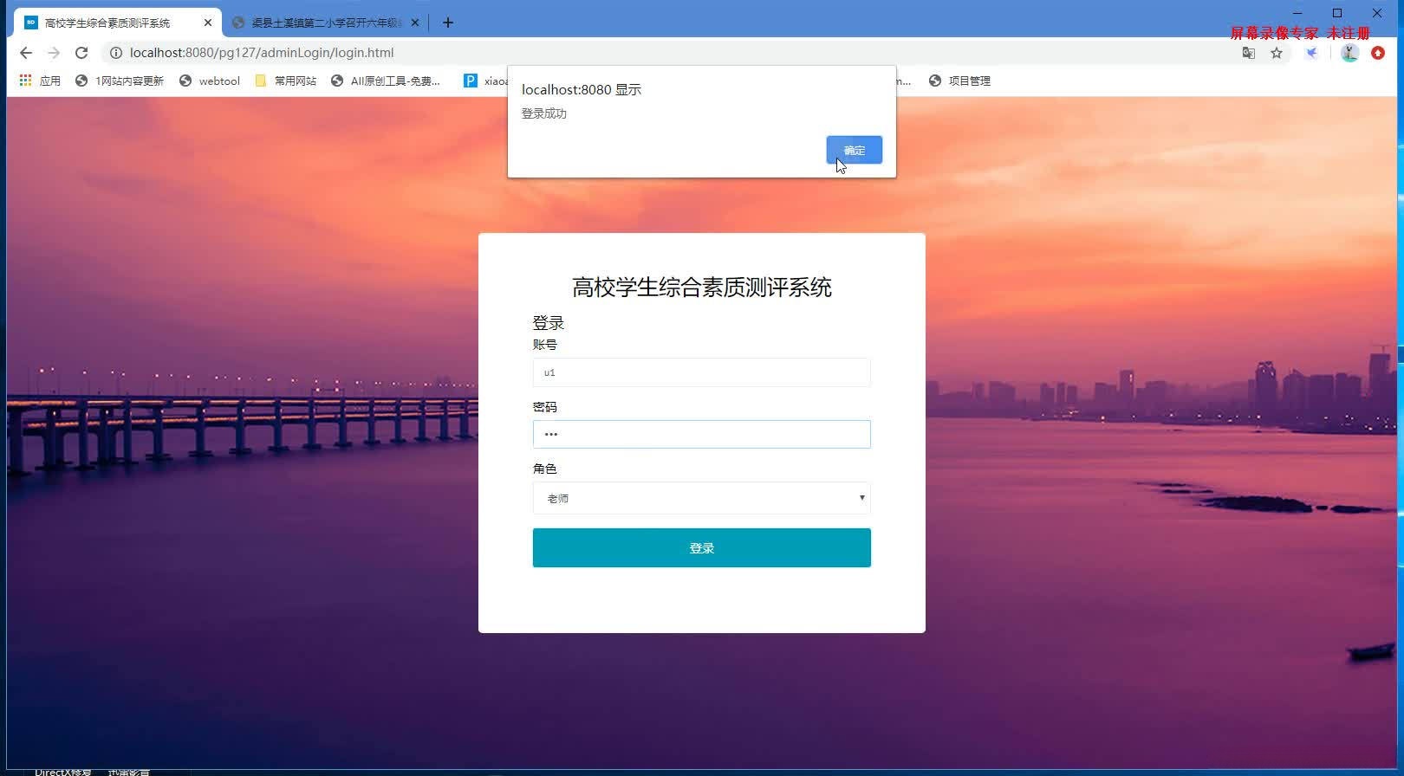
Task: Focus the 密码 password field
Action: pyautogui.click(x=701, y=434)
